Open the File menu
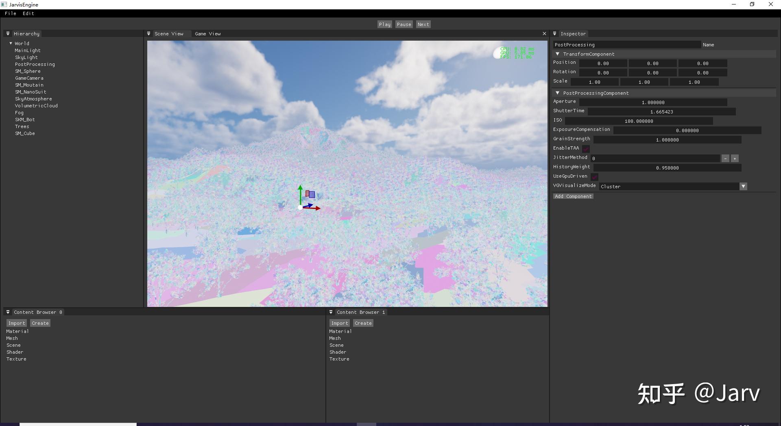 coord(10,13)
